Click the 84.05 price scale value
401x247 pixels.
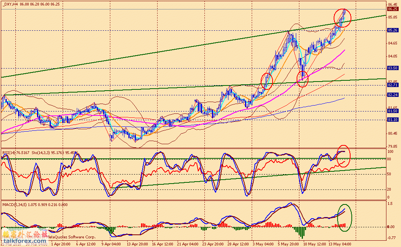(x=393, y=56)
